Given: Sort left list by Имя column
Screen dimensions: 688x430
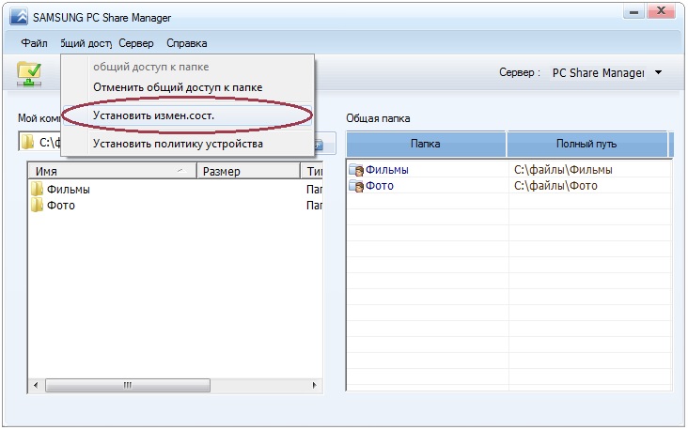Looking at the screenshot, I should pos(113,171).
